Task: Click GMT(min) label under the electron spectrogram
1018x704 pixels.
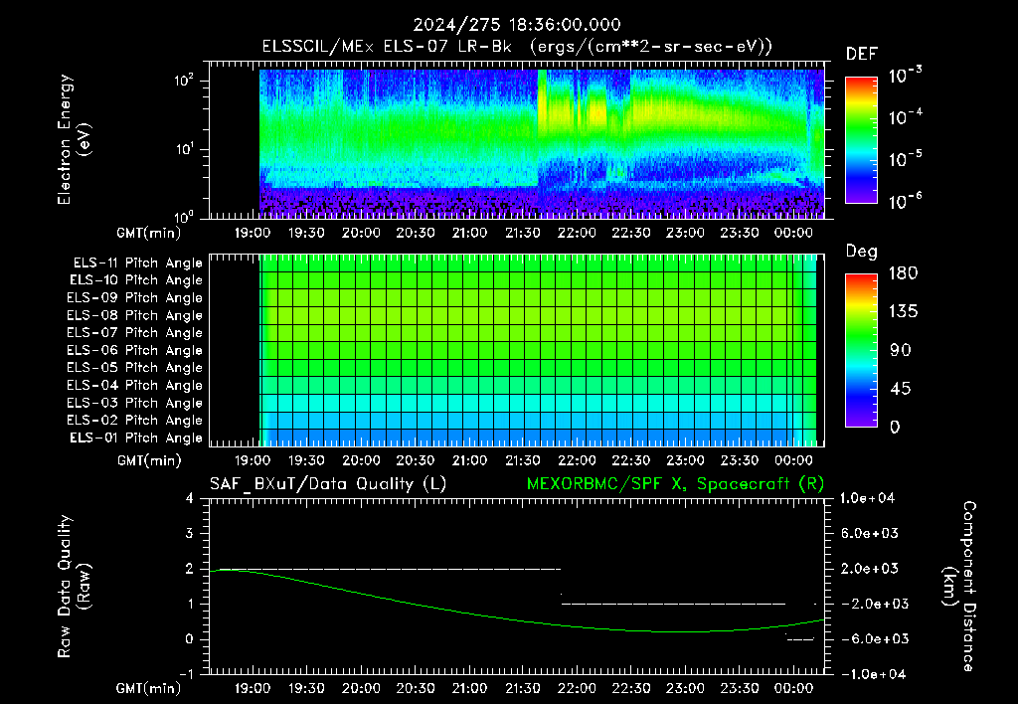Action: [149, 233]
